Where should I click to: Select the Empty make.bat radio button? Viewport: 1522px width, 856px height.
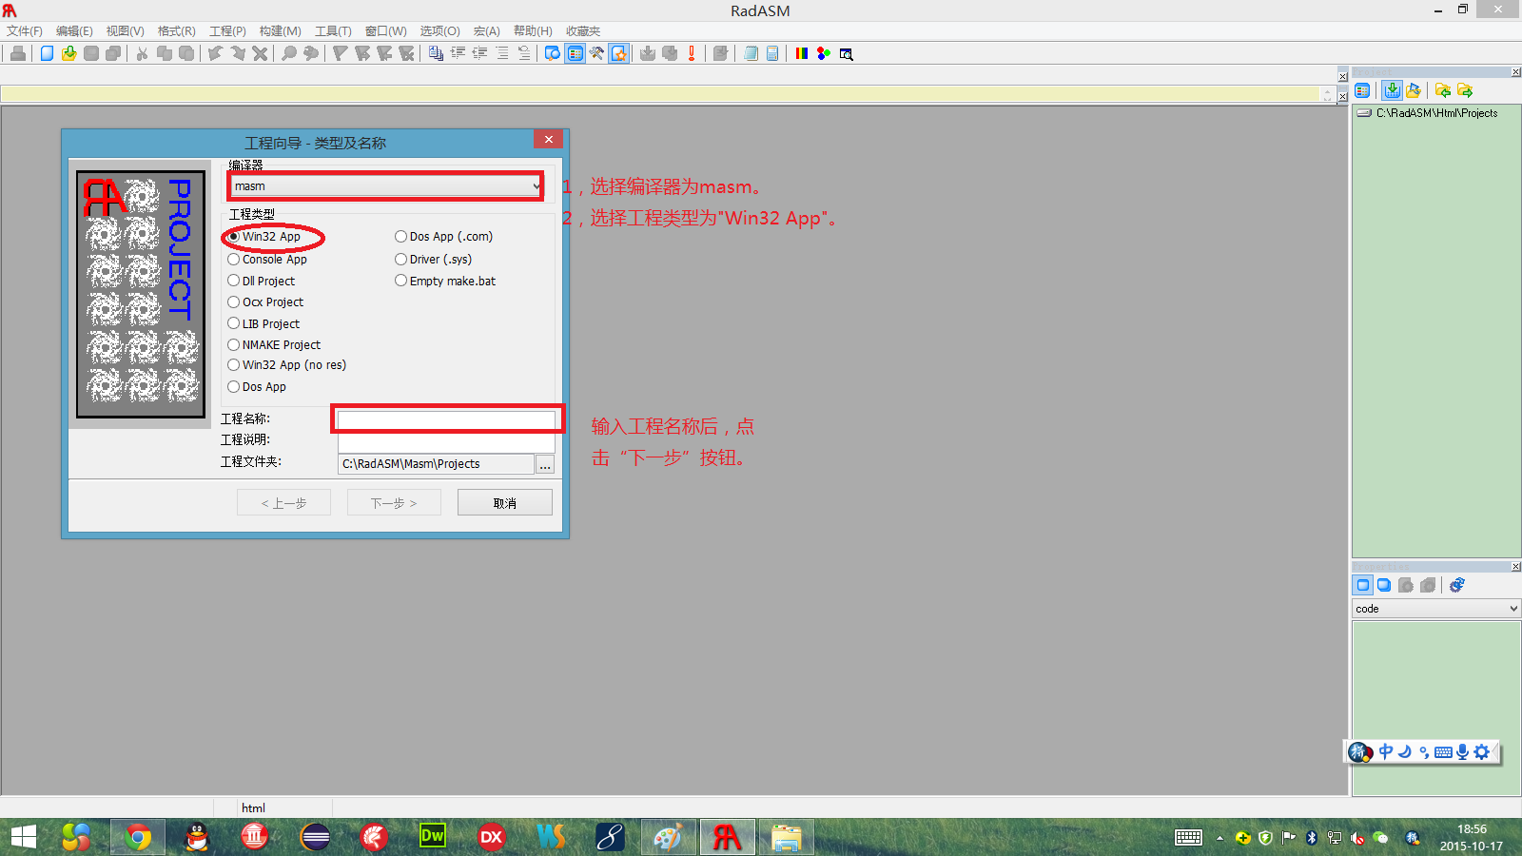[x=400, y=281]
